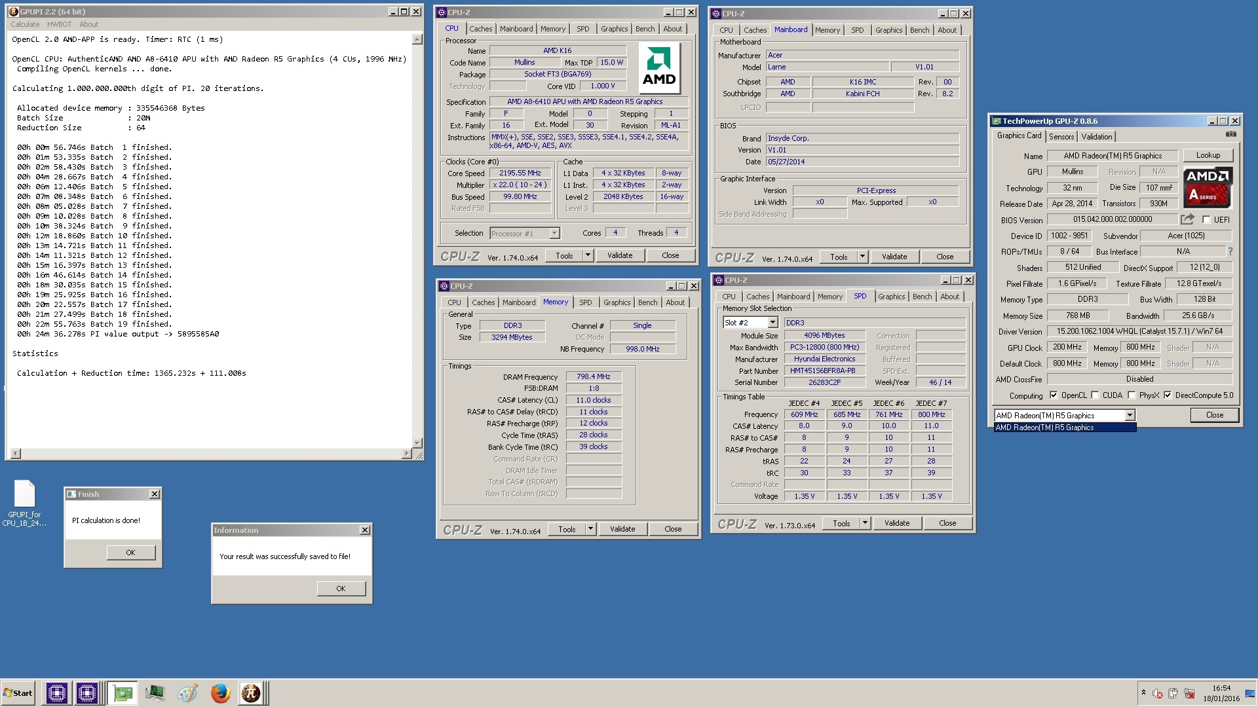
Task: Switch to the Validation tab in GPU-Z
Action: click(1097, 137)
